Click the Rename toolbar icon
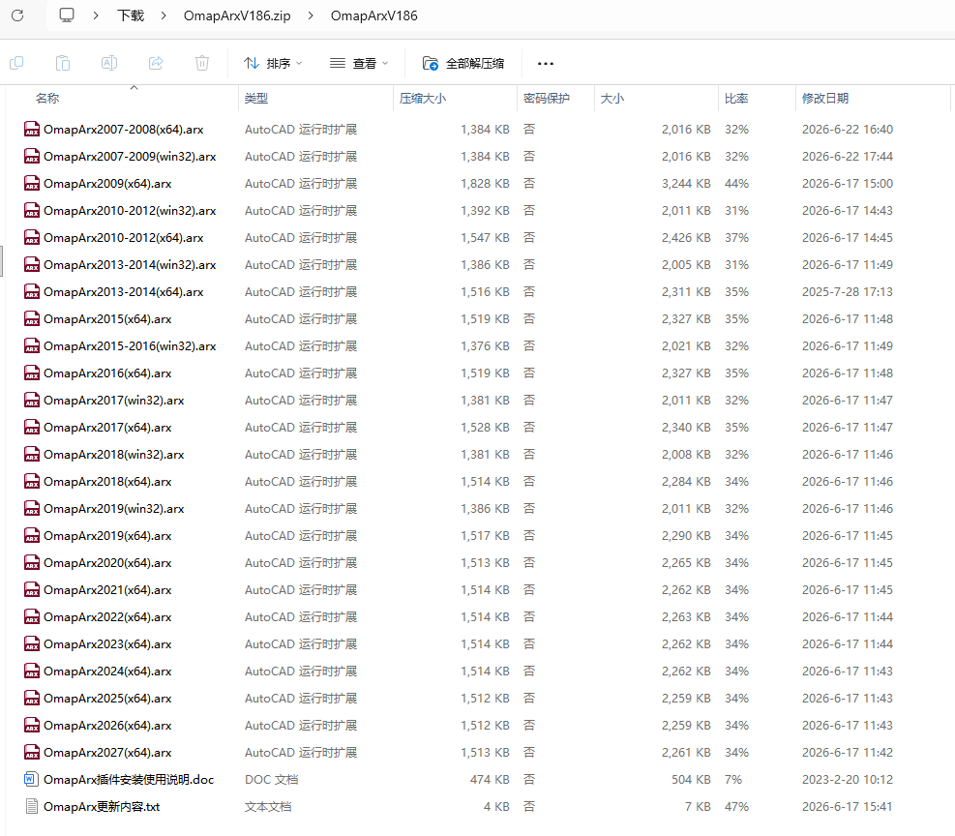Viewport: 955px width, 836px height. click(109, 63)
